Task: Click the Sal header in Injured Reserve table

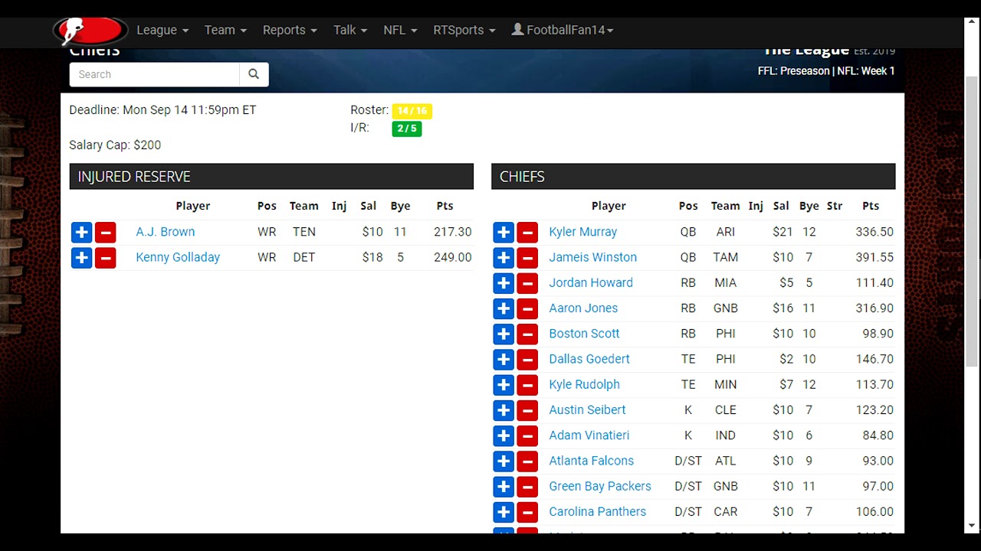Action: point(369,206)
